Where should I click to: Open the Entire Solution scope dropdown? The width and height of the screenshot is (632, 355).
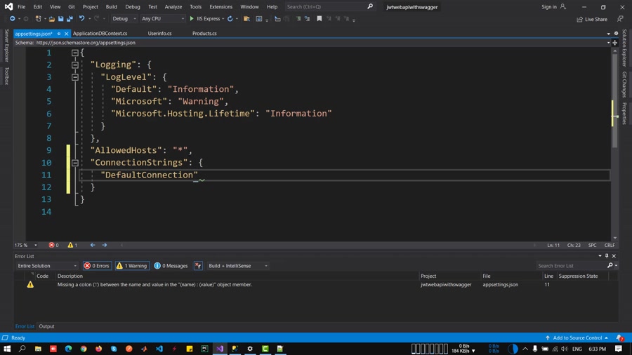[47, 266]
